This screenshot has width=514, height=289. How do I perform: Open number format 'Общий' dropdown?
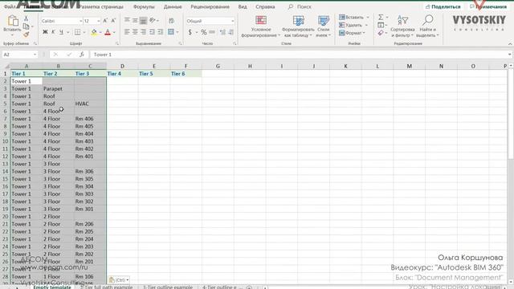[x=233, y=21]
